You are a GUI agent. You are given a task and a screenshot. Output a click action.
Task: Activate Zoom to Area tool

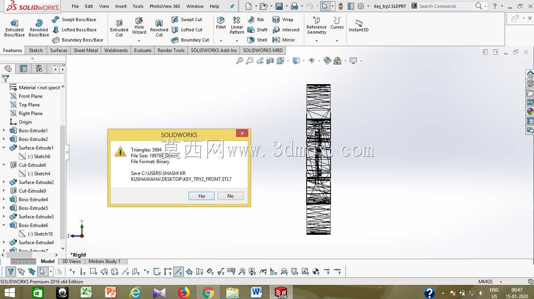tap(250, 61)
